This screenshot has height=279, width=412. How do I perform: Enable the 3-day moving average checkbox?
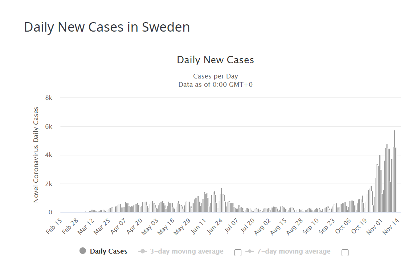(238, 252)
